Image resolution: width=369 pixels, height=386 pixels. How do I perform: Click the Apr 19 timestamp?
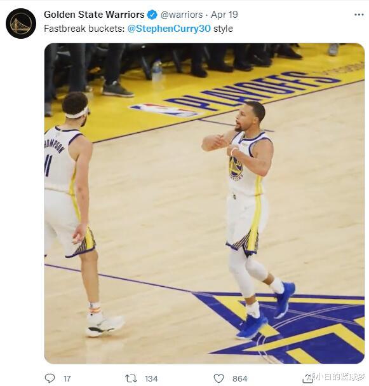pyautogui.click(x=224, y=15)
